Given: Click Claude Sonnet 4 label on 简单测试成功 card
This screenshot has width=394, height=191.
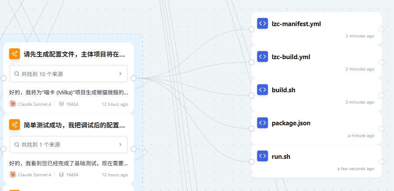Looking at the screenshot, I should coord(35,175).
